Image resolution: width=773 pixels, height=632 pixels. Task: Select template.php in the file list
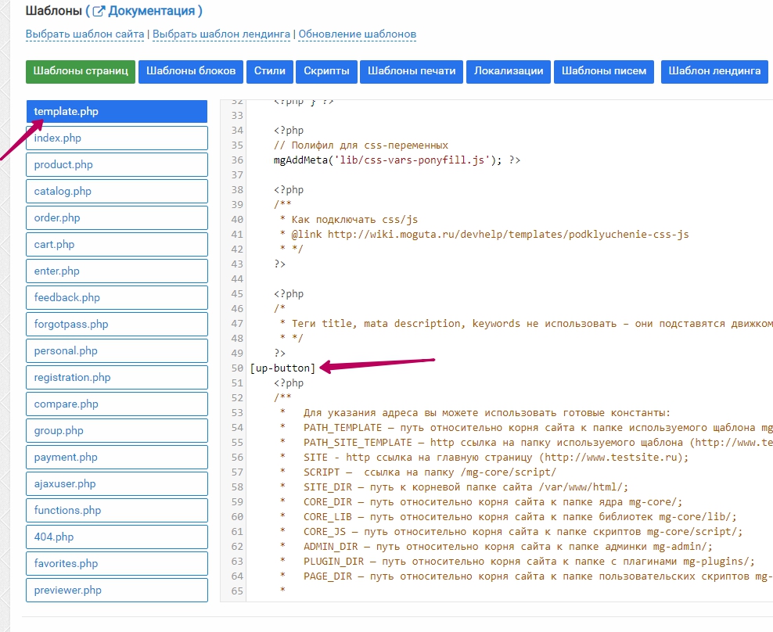[117, 112]
